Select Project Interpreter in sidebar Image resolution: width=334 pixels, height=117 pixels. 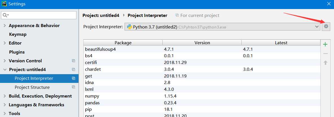[39, 78]
